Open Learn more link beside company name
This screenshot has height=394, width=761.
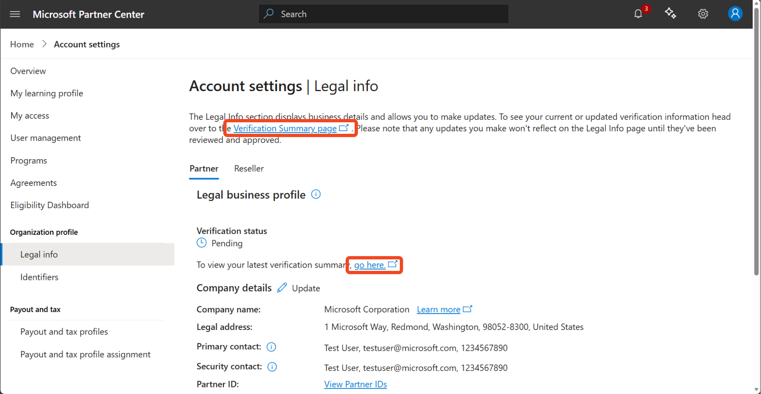tap(438, 309)
